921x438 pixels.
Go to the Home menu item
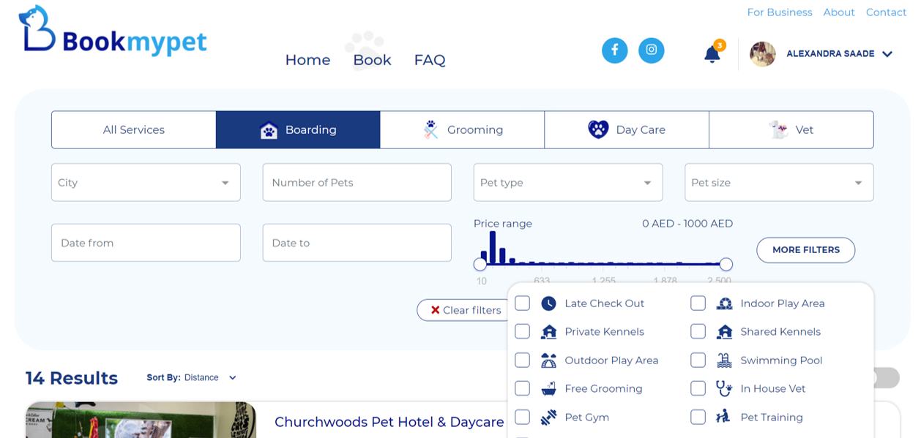[307, 60]
